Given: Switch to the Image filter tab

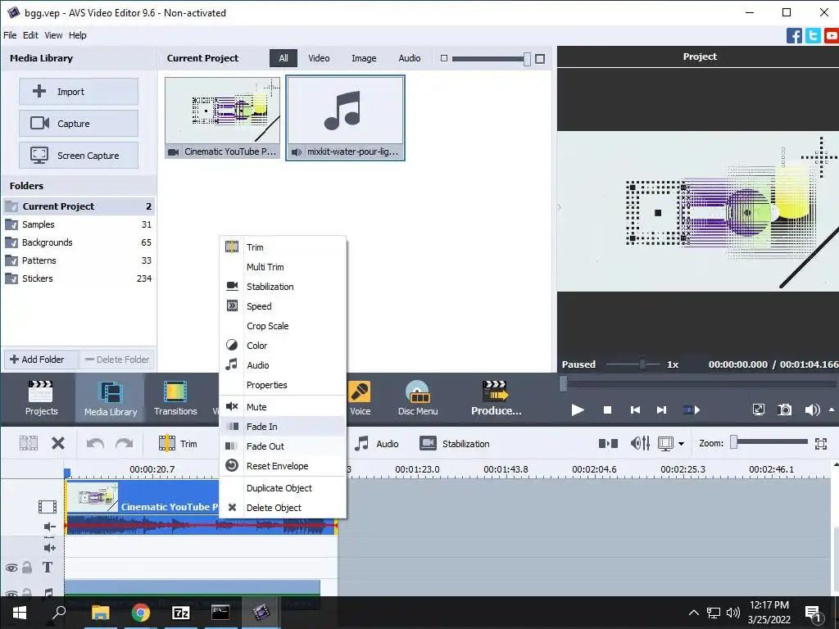Looking at the screenshot, I should 364,58.
